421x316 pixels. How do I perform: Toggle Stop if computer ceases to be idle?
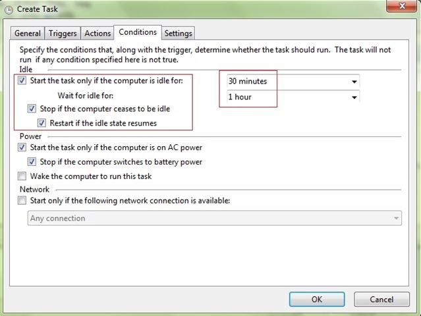coord(32,109)
